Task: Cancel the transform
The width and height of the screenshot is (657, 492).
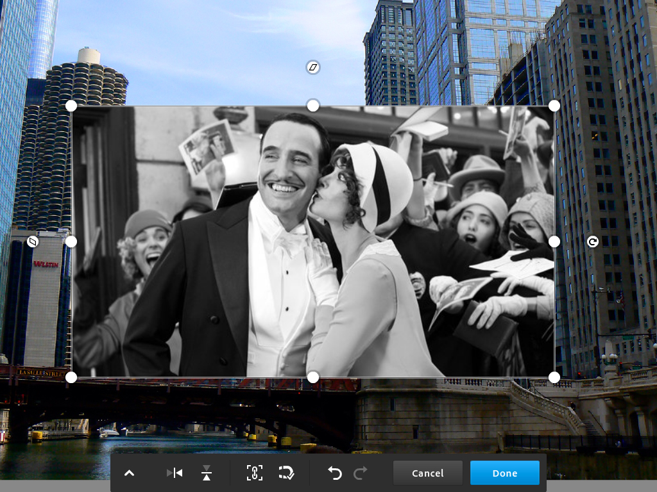Action: coord(427,473)
